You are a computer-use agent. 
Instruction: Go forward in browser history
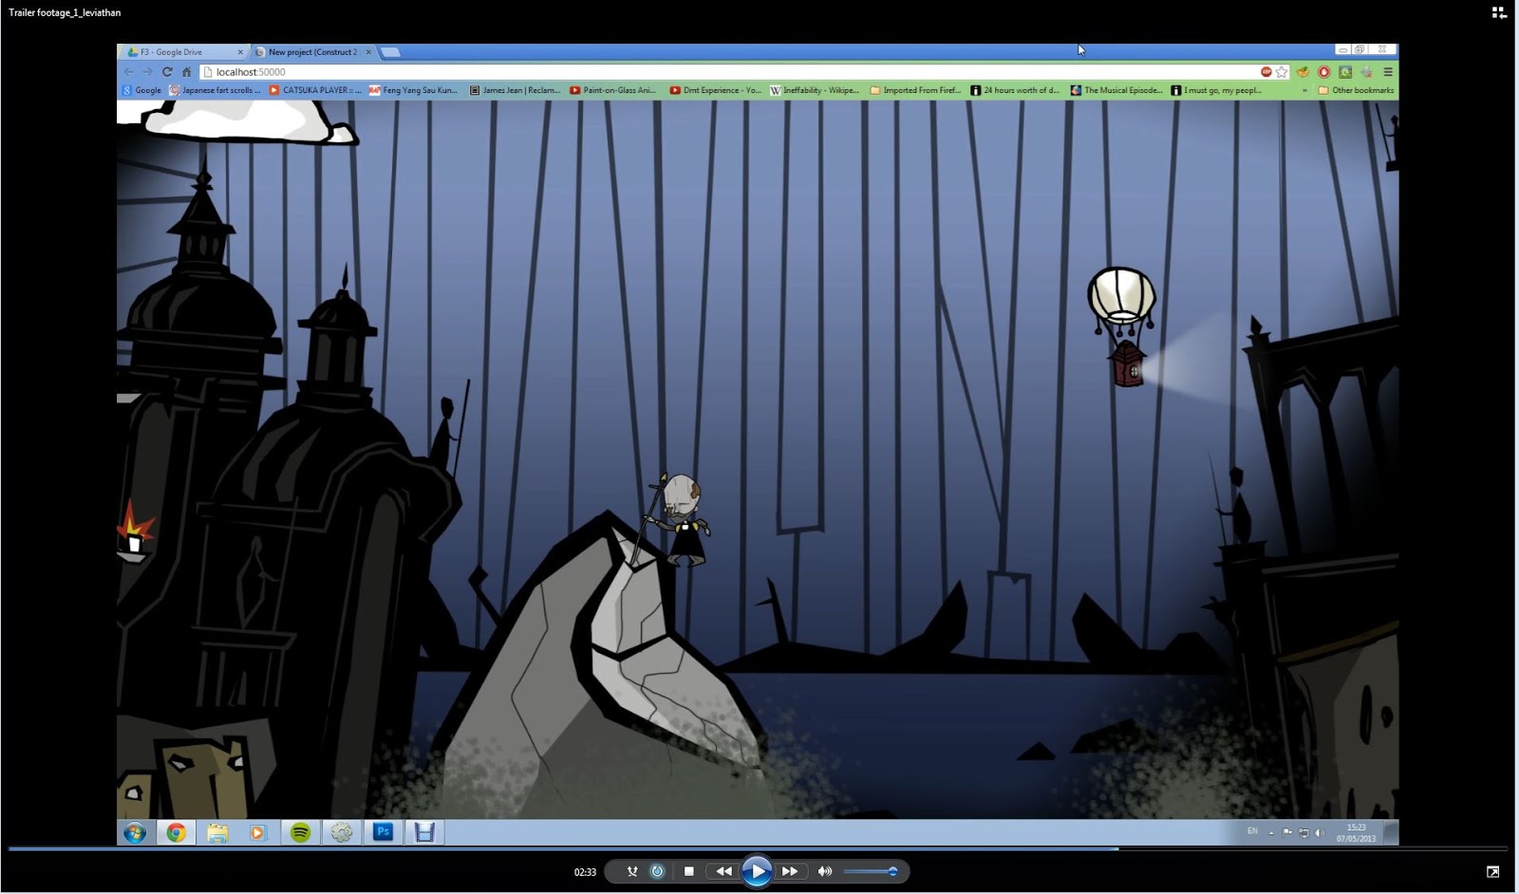point(147,72)
